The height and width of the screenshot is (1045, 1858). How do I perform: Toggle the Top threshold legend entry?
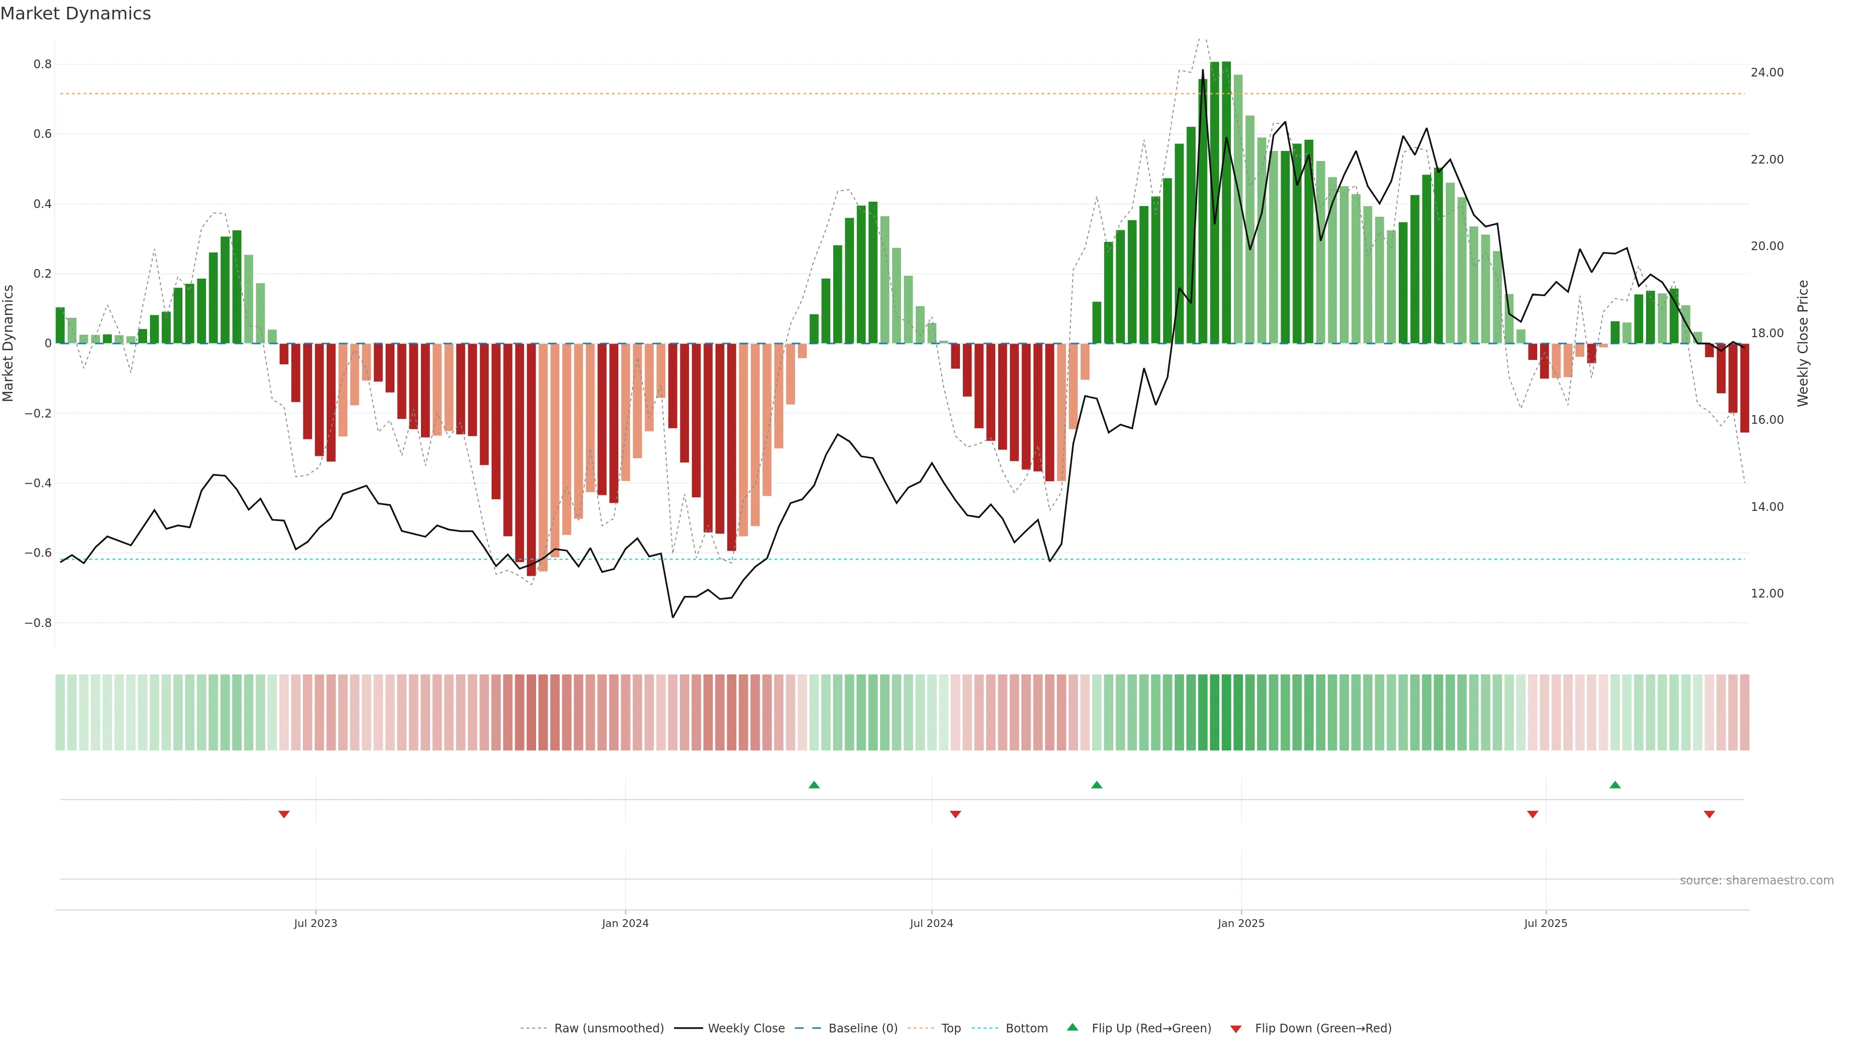point(951,1029)
